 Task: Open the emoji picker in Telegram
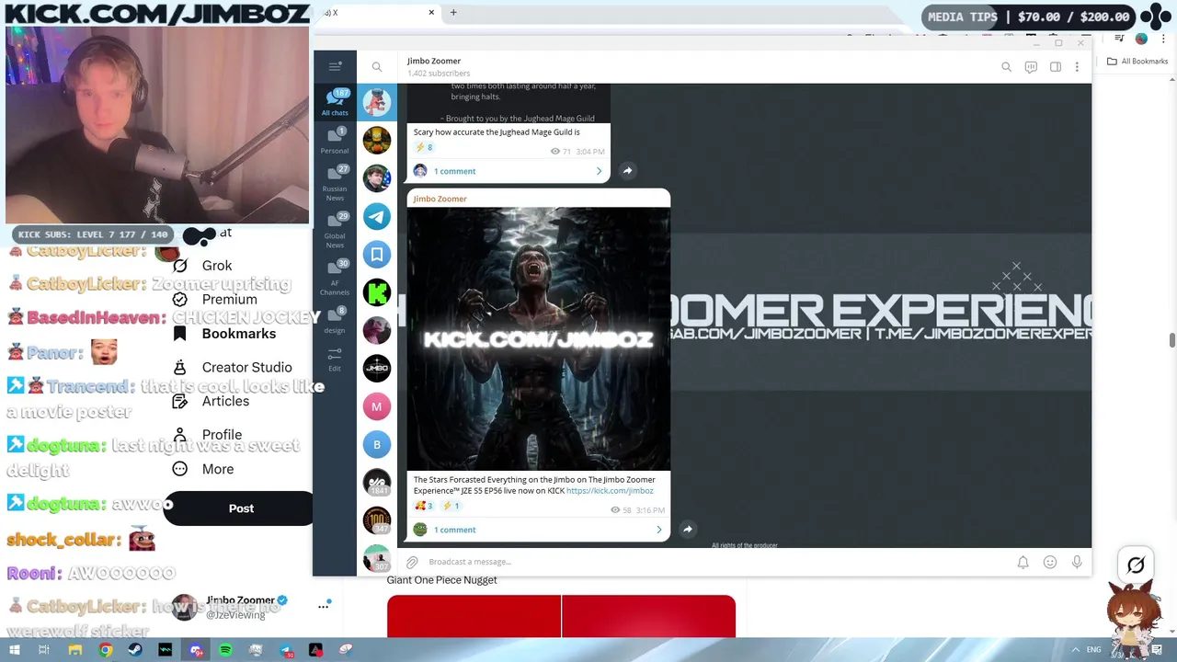tap(1050, 562)
